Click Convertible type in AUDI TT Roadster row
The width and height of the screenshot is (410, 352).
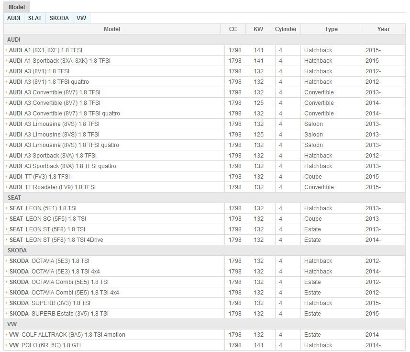pyautogui.click(x=319, y=187)
